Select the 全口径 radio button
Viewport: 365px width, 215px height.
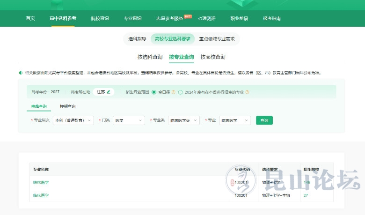click(x=154, y=92)
